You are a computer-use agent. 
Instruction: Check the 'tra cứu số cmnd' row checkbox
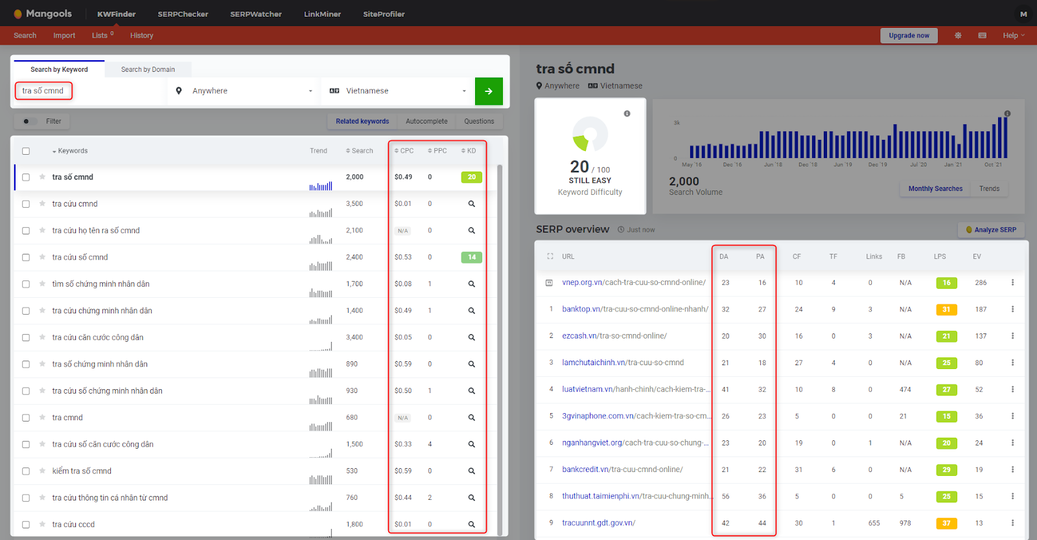pyautogui.click(x=26, y=257)
